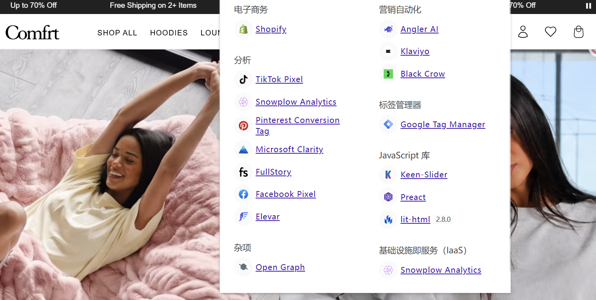The width and height of the screenshot is (596, 300).
Task: Click the Snowplow Analytics icon under 分析
Action: [x=243, y=102]
